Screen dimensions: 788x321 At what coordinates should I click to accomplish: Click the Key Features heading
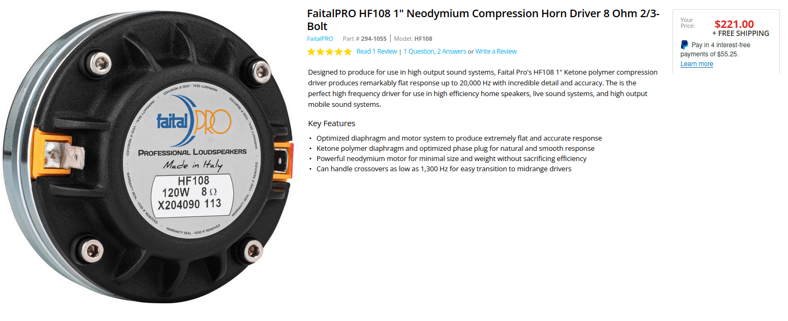point(332,123)
